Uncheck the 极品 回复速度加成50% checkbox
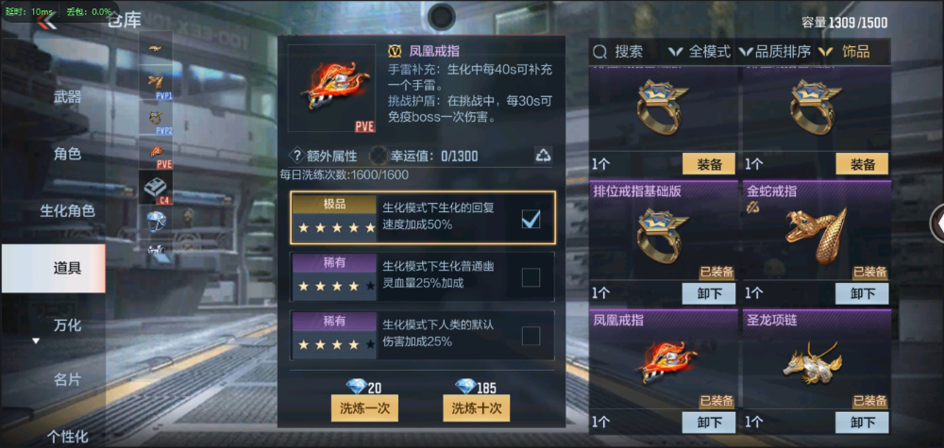944x448 pixels. pyautogui.click(x=531, y=219)
